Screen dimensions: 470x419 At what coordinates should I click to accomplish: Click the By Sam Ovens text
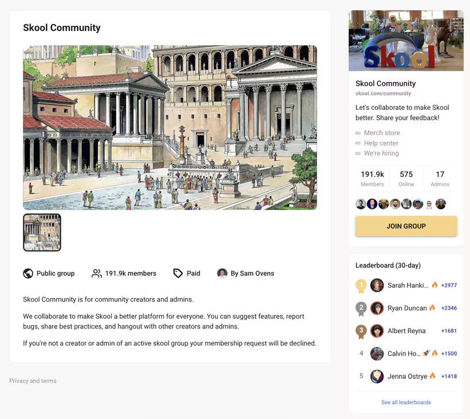tap(252, 273)
